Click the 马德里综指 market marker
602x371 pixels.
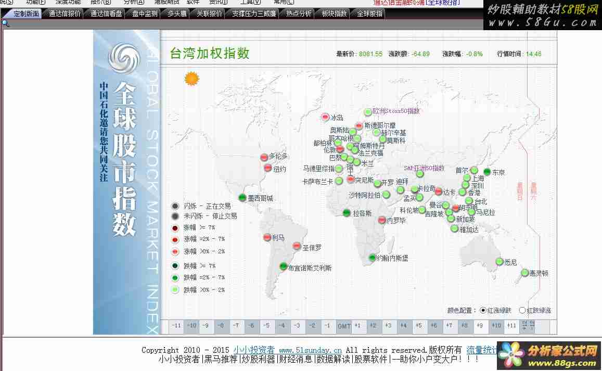(339, 169)
